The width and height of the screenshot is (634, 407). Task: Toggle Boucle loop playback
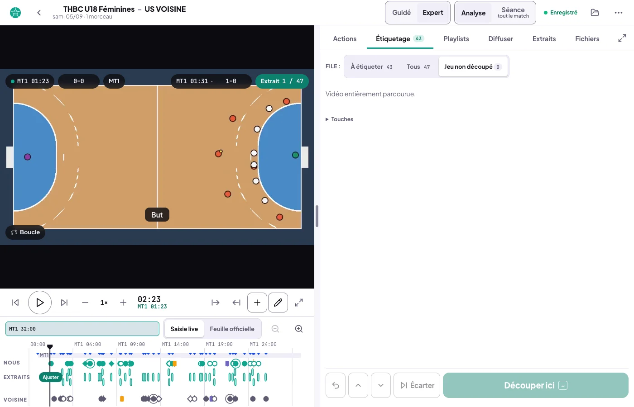[x=25, y=232]
